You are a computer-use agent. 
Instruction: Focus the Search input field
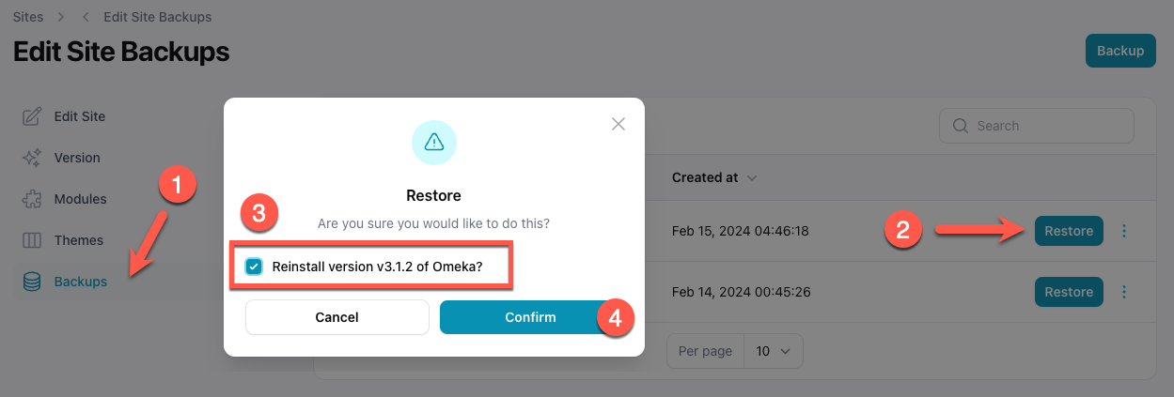click(x=1037, y=126)
